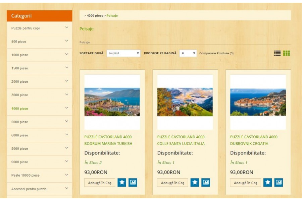Expand Puzzle pentru copii chevron
302x201 pixels.
point(67,27)
